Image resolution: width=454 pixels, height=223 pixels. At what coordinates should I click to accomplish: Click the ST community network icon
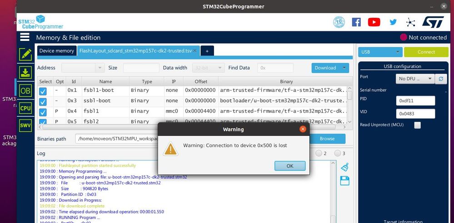pyautogui.click(x=410, y=22)
